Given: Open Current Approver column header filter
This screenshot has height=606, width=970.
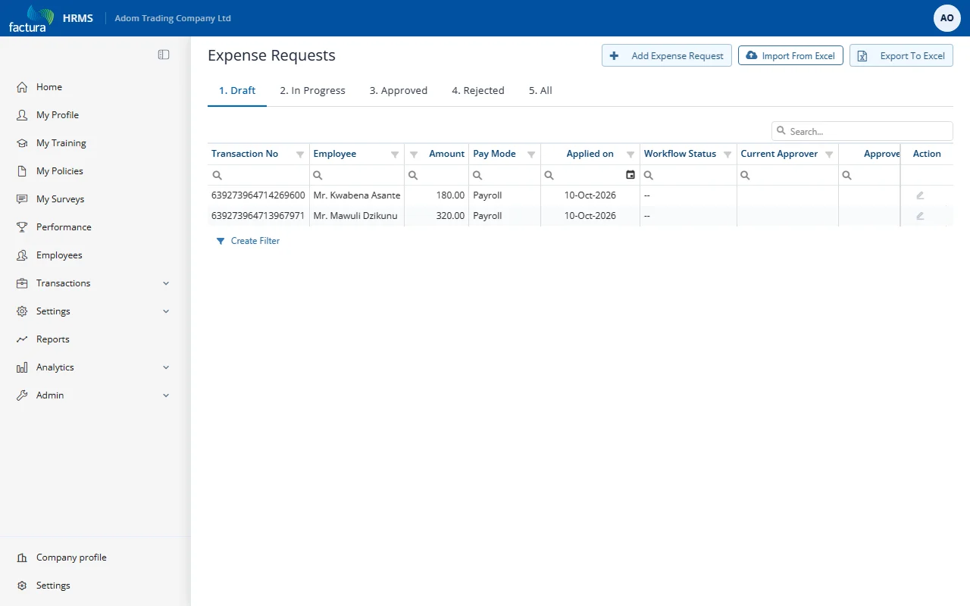Looking at the screenshot, I should (x=829, y=155).
